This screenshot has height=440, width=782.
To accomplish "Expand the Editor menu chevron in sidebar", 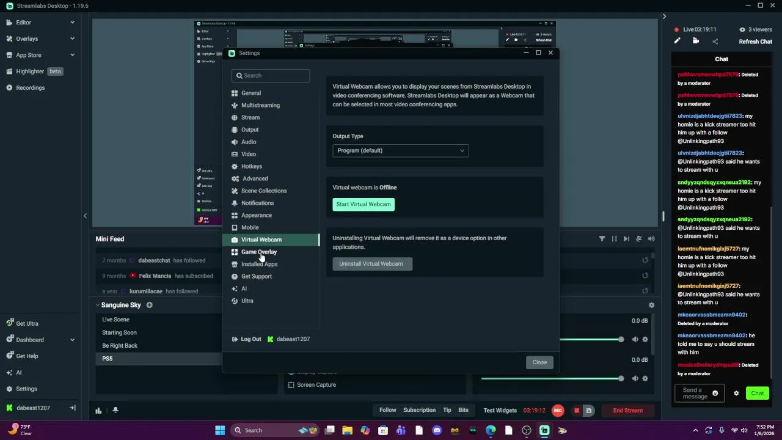I will 72,23.
